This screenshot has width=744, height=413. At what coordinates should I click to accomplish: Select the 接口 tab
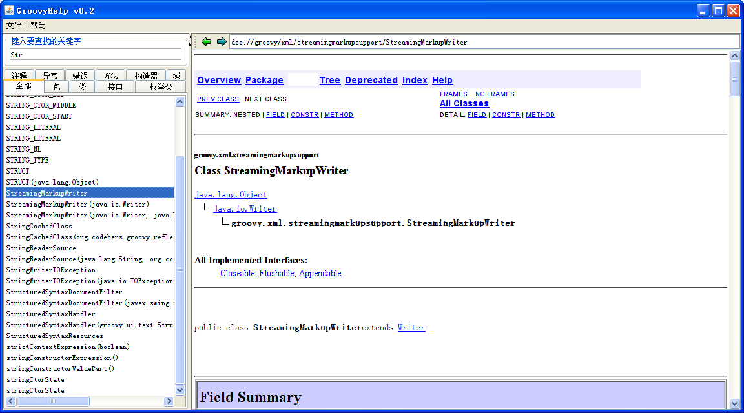point(115,86)
